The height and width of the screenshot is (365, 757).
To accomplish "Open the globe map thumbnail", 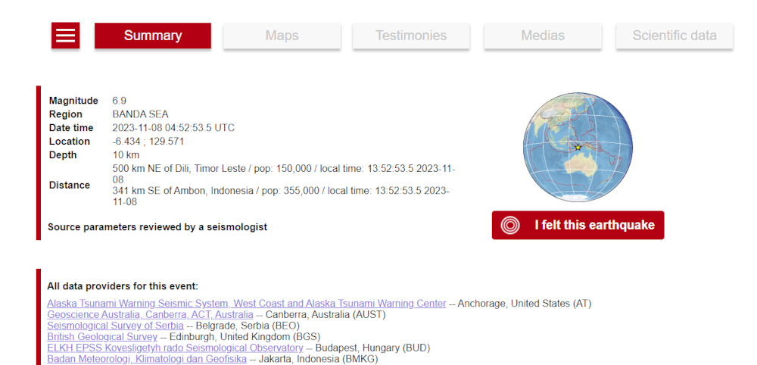I will tap(578, 148).
